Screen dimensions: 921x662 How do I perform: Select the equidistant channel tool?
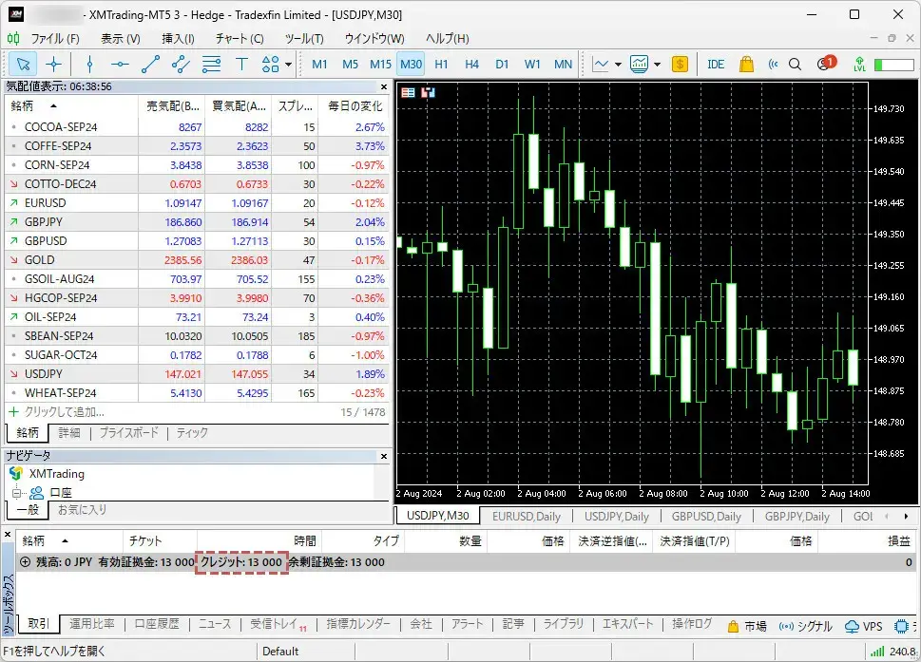click(181, 64)
